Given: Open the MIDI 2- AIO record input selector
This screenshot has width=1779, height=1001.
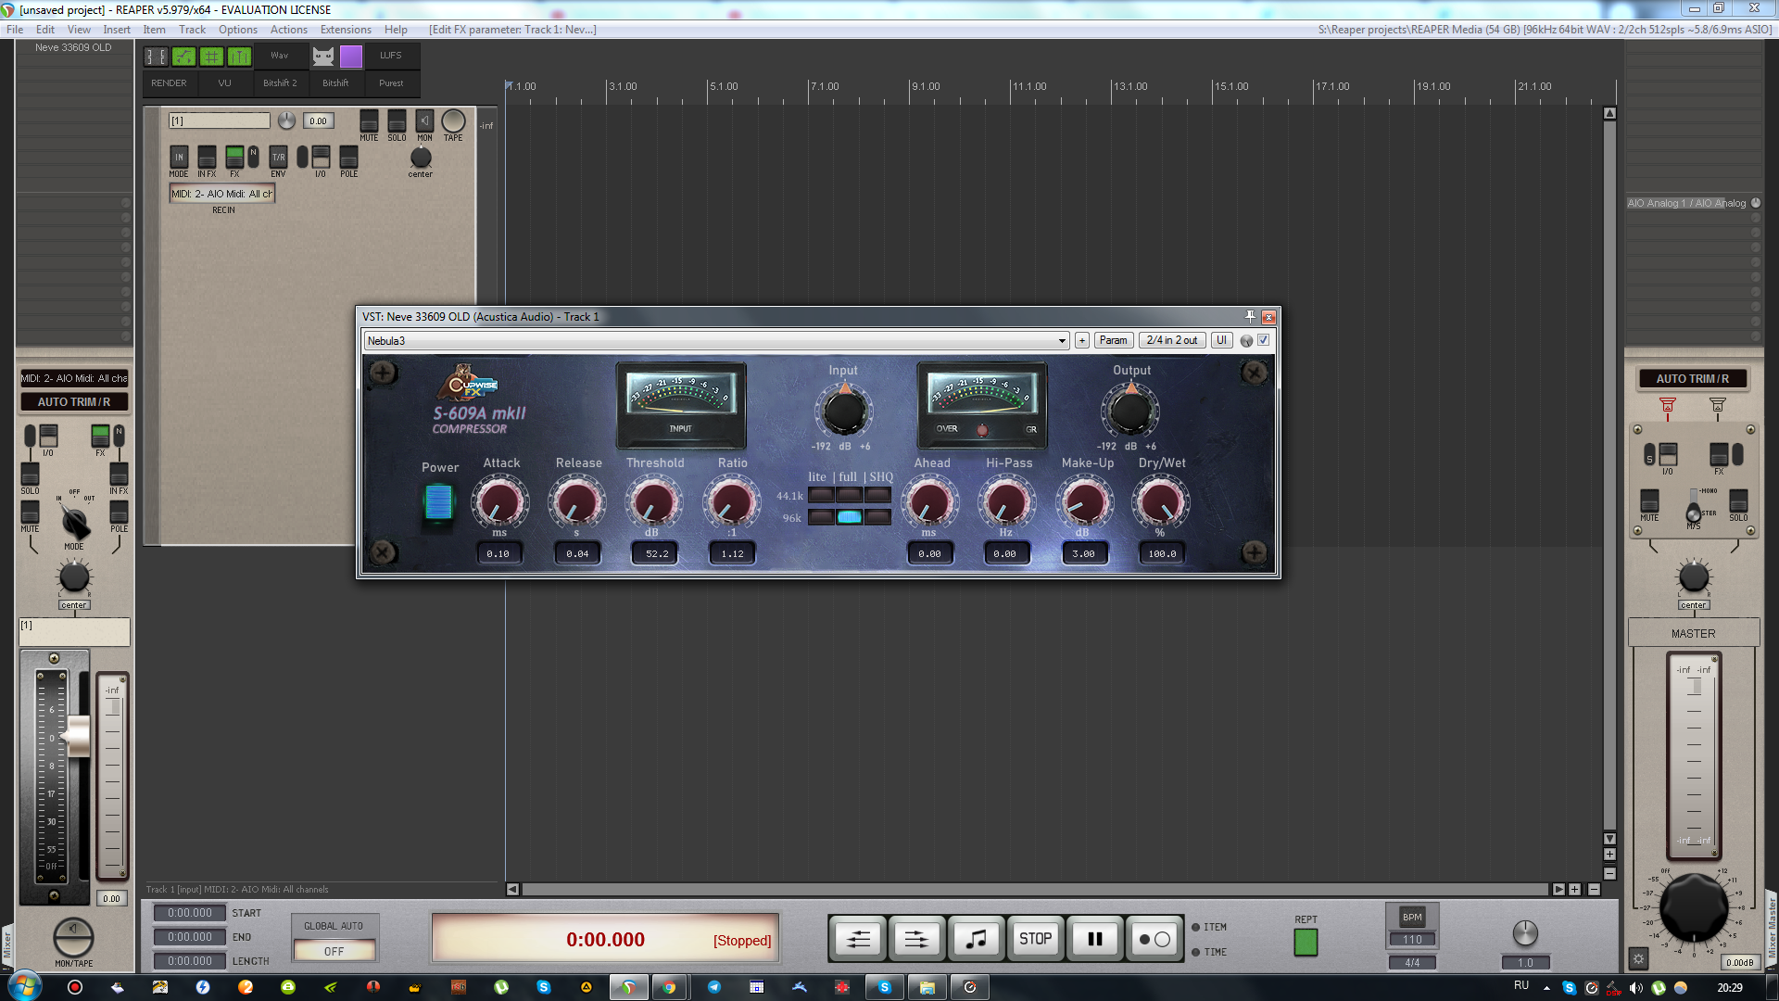Looking at the screenshot, I should pyautogui.click(x=221, y=194).
